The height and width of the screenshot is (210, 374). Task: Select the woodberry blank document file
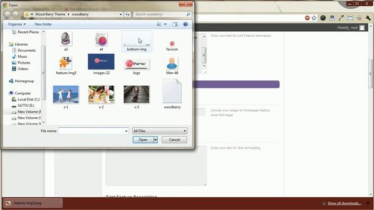point(172,94)
